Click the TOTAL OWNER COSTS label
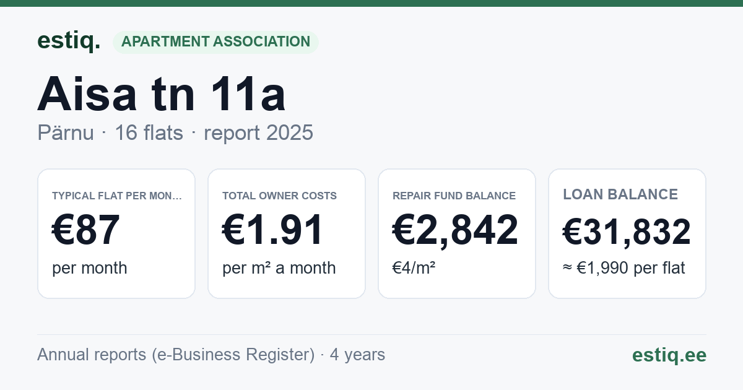The image size is (743, 390). (x=280, y=196)
